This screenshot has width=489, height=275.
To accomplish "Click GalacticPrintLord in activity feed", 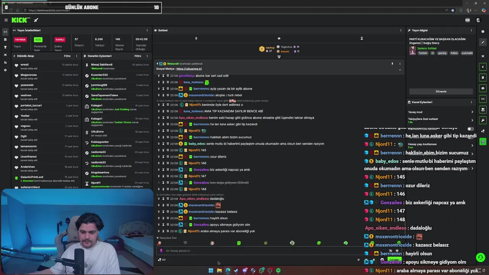I will (x=32, y=177).
